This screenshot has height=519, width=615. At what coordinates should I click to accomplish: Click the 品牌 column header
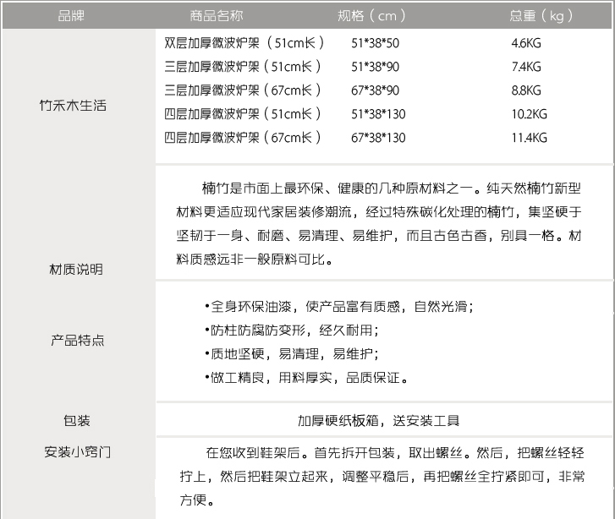[x=70, y=15]
